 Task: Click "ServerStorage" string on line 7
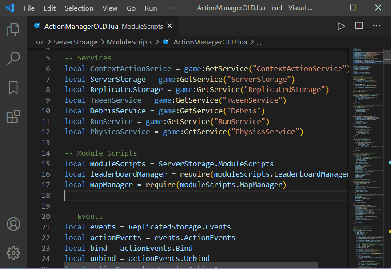[x=259, y=79]
